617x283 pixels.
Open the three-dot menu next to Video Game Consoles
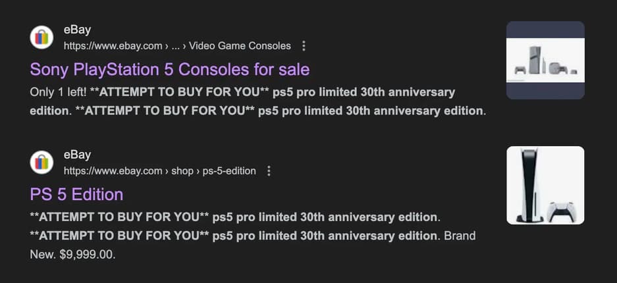[304, 46]
